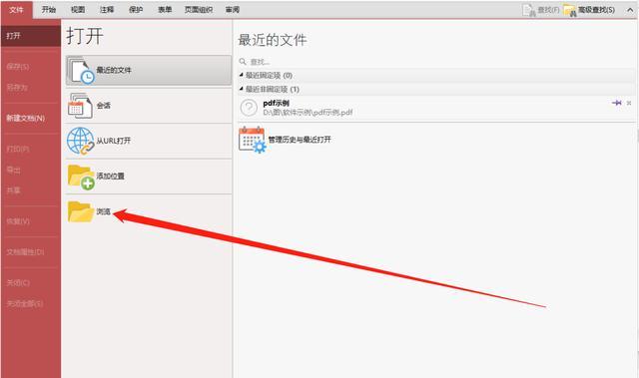Switch to the 开始 tab
The image size is (639, 378).
point(49,9)
